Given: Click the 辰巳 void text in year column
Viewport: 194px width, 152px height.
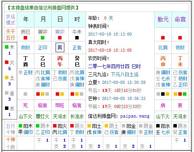Looking at the screenshot, I should pyautogui.click(x=25, y=32).
